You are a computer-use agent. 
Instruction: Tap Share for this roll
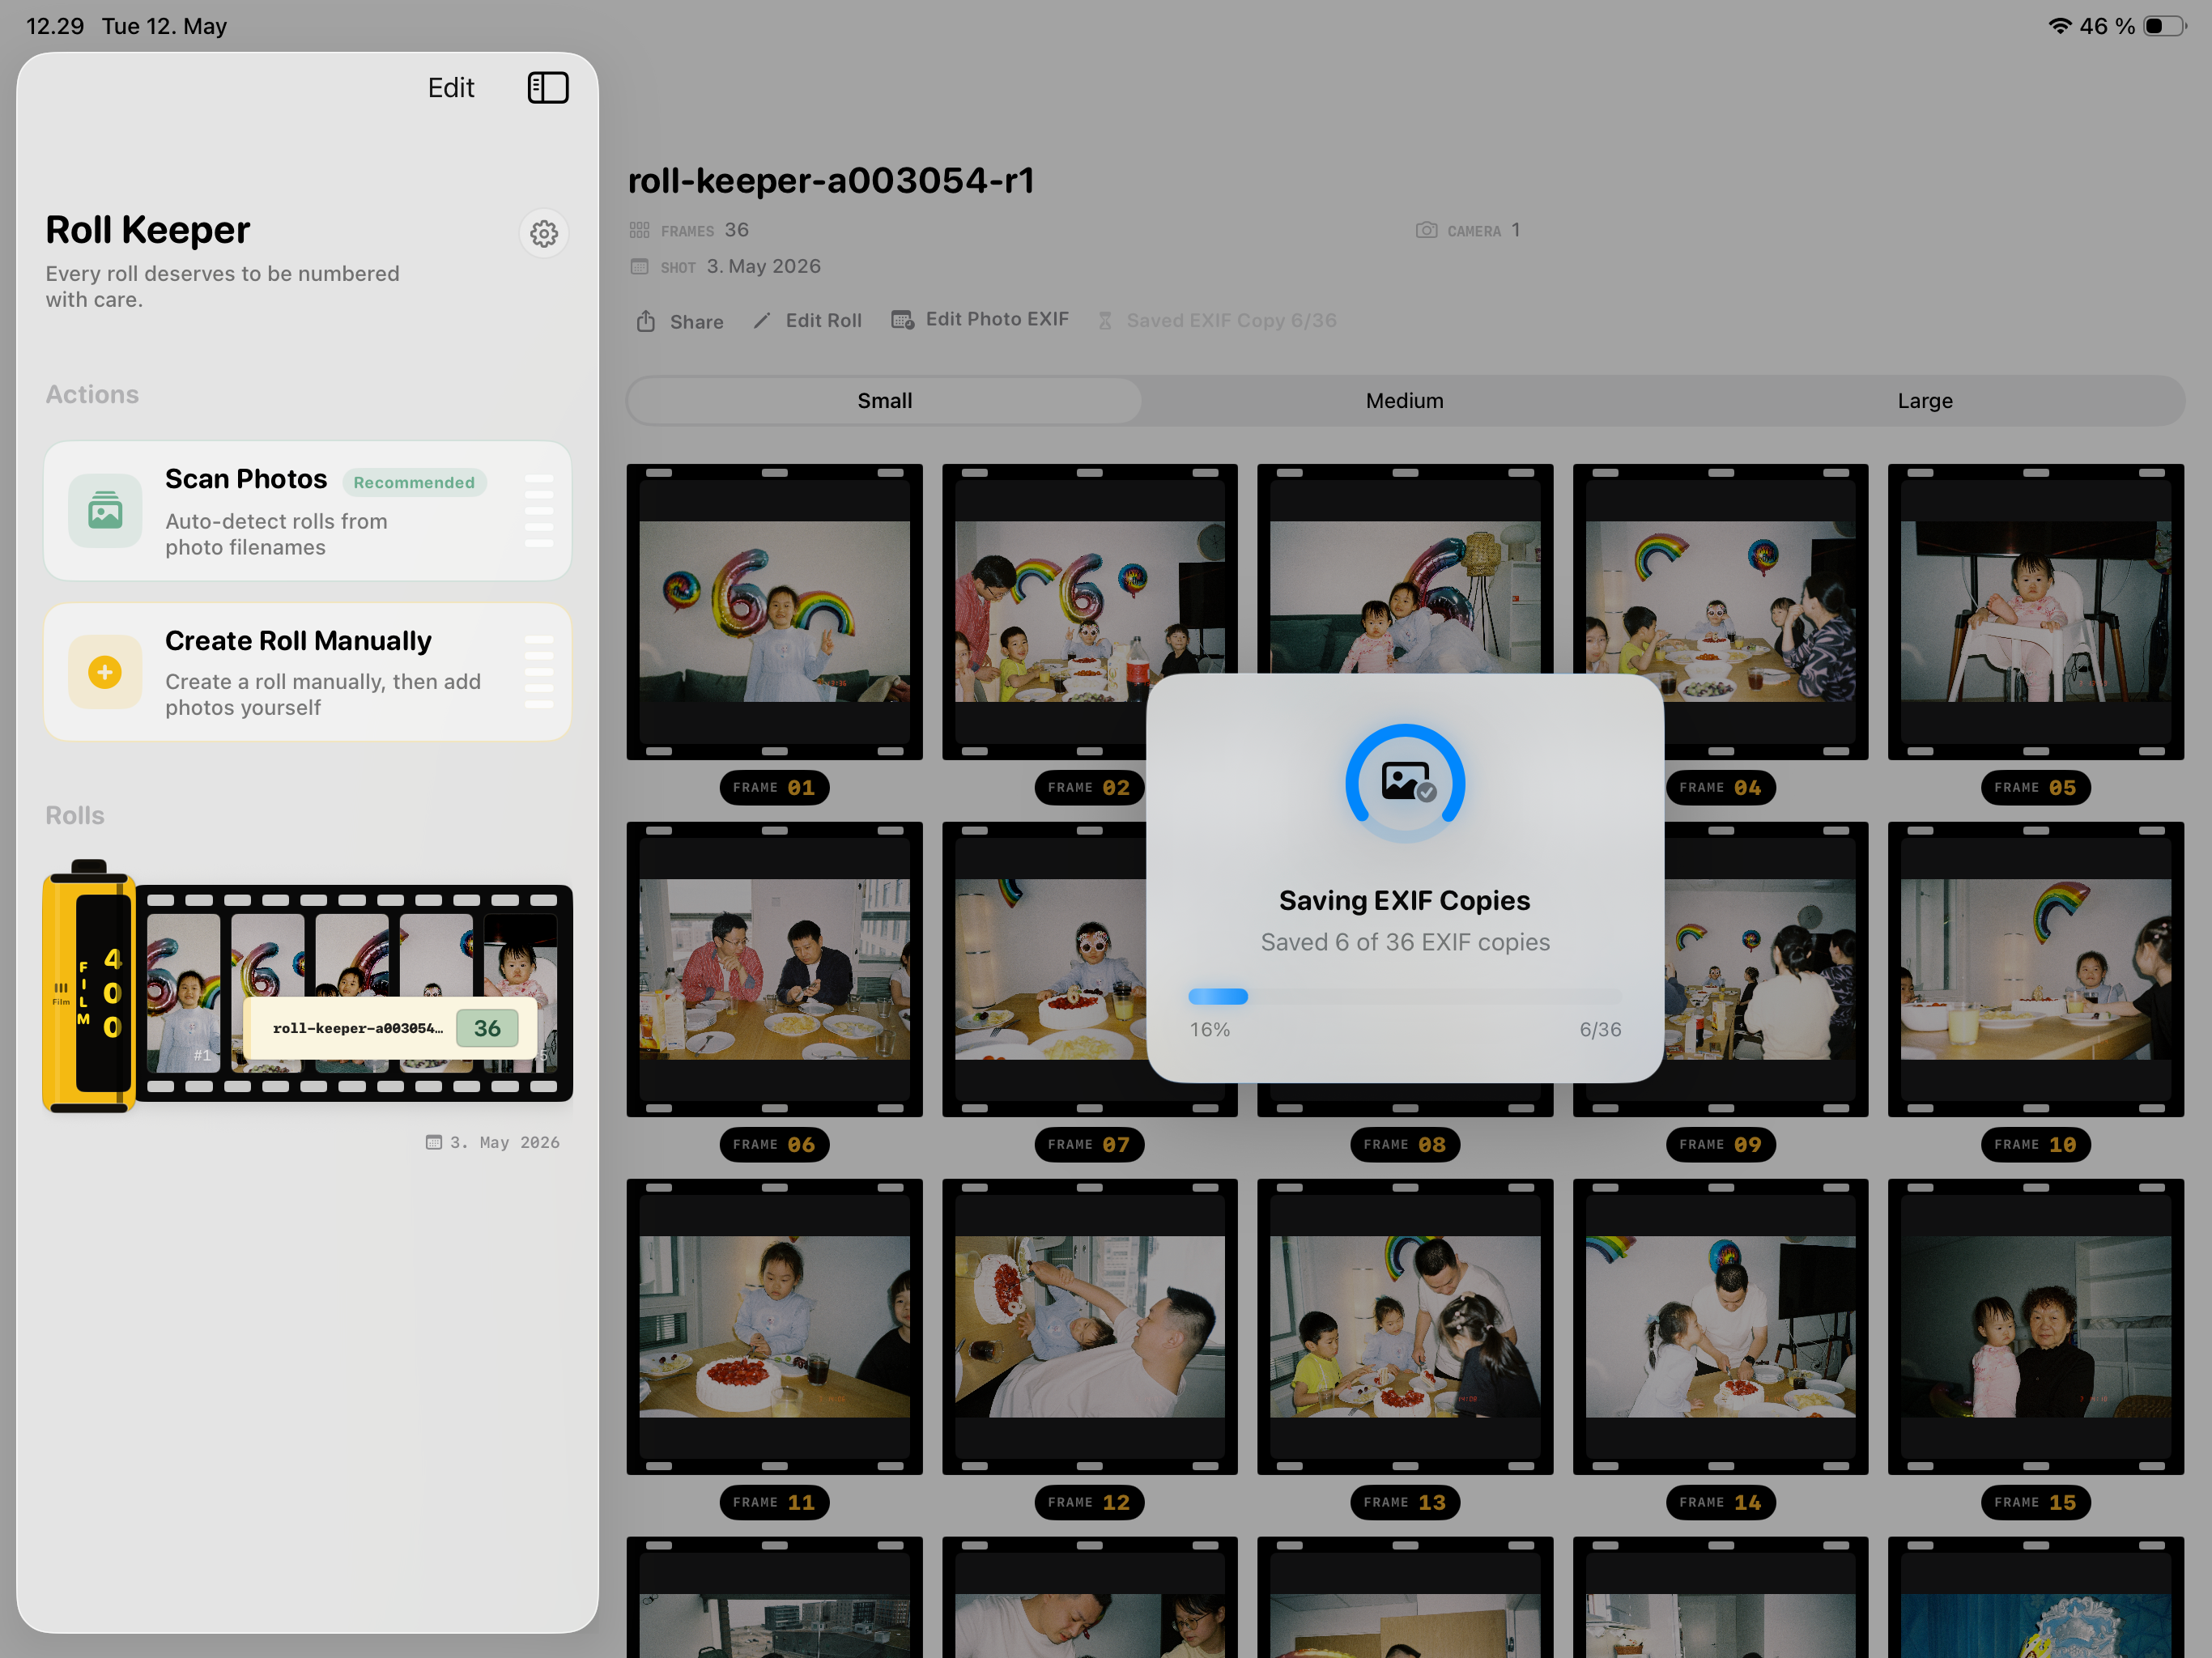(680, 321)
